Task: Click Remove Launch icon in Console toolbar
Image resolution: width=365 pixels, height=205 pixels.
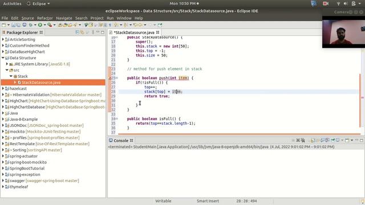Action: [x=298, y=141]
